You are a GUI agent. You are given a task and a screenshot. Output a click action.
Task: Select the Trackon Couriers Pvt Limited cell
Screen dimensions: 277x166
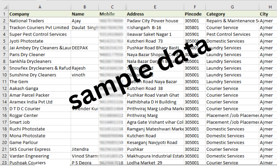pyautogui.click(x=40, y=27)
